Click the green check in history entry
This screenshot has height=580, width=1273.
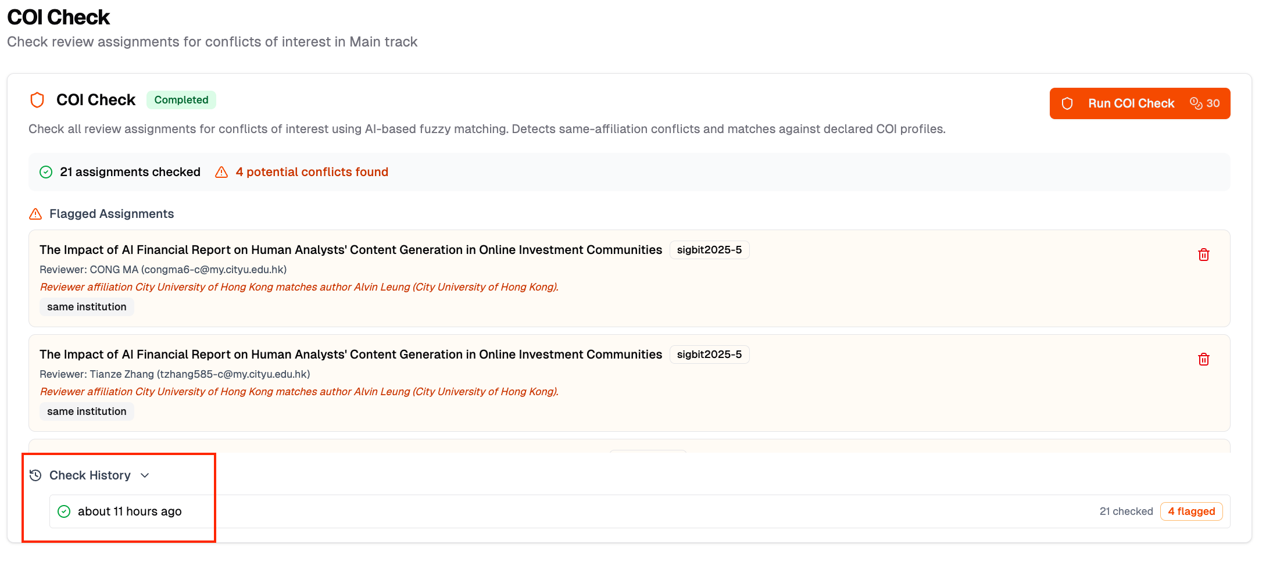click(64, 511)
